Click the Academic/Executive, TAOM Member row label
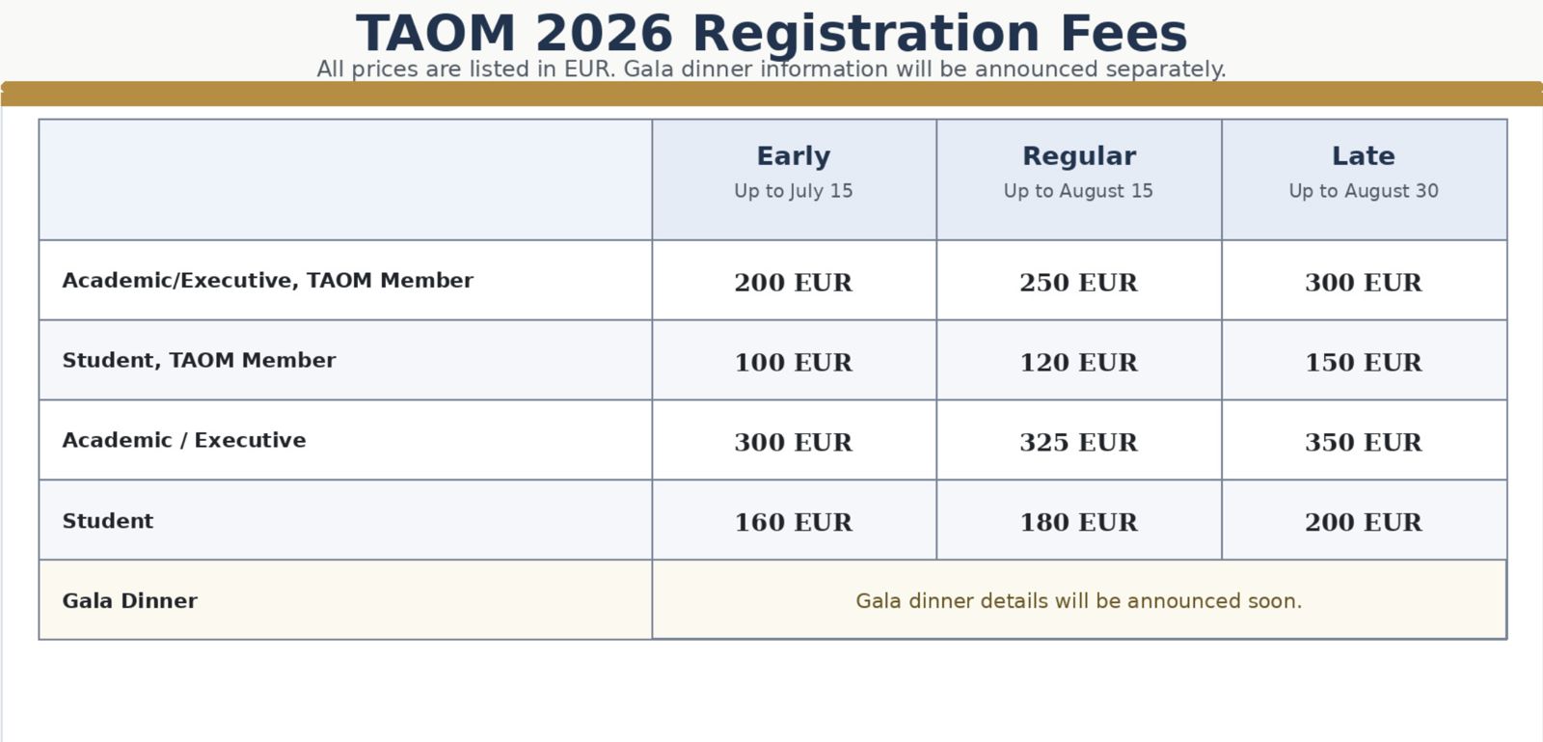1543x742 pixels. pos(268,281)
